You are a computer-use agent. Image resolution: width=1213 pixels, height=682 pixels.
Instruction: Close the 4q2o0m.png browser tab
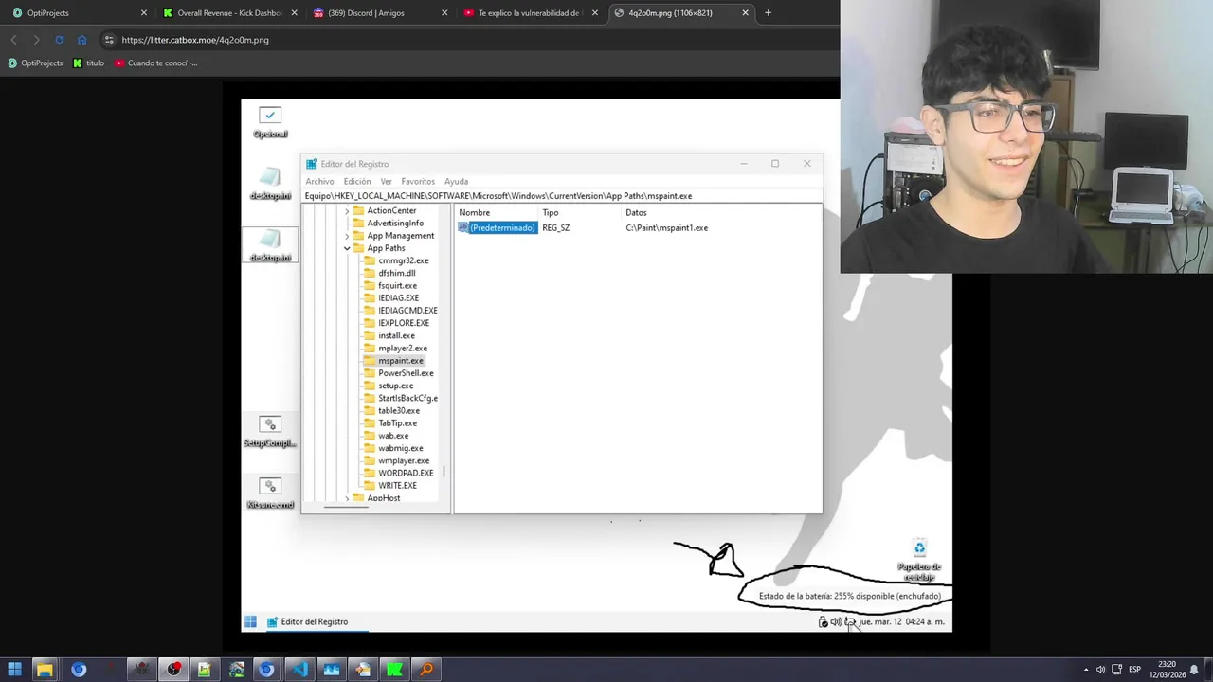click(745, 13)
